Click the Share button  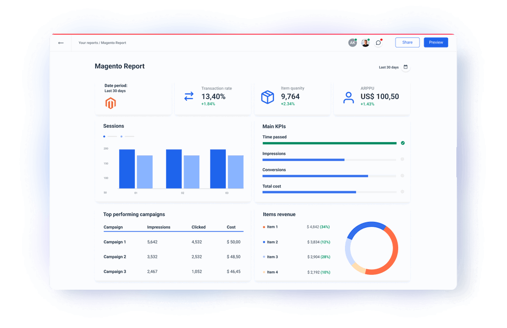point(407,42)
